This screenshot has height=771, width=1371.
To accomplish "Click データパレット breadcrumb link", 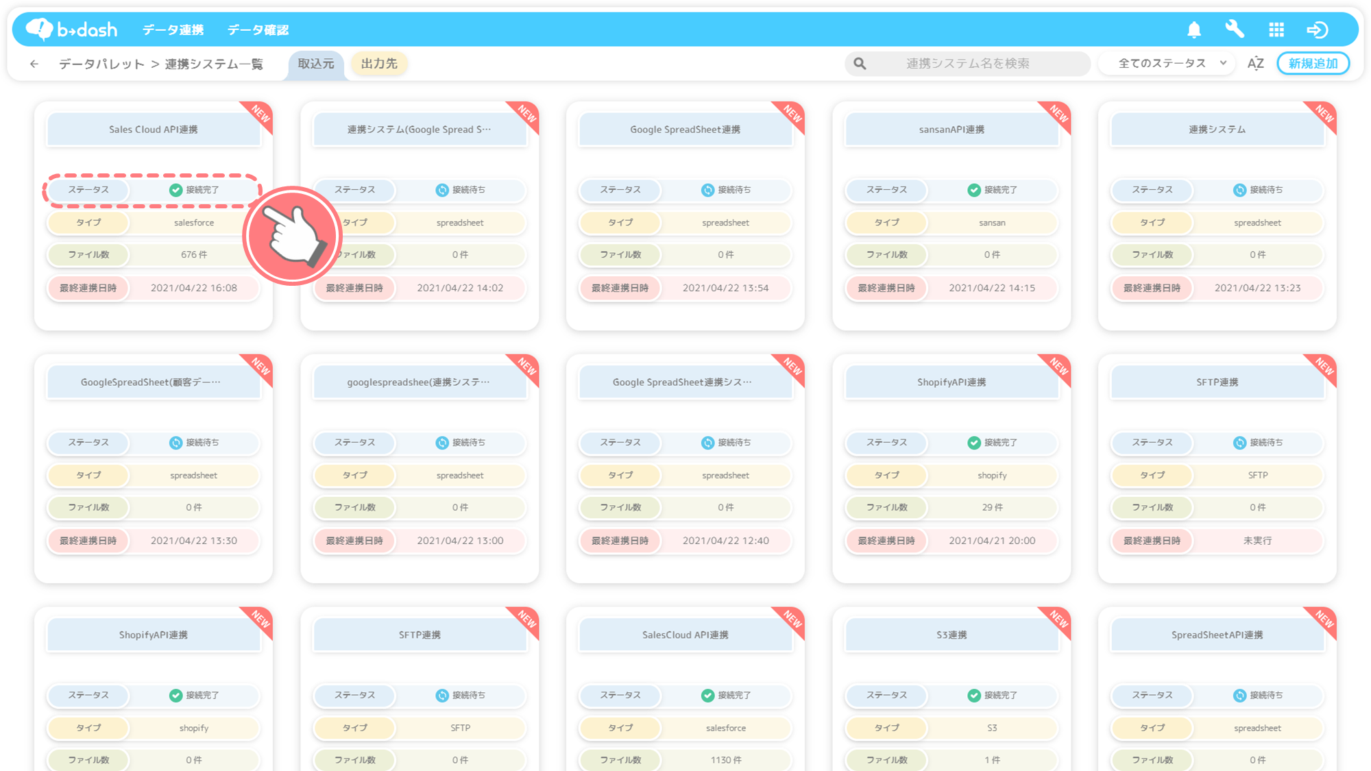I will click(101, 64).
